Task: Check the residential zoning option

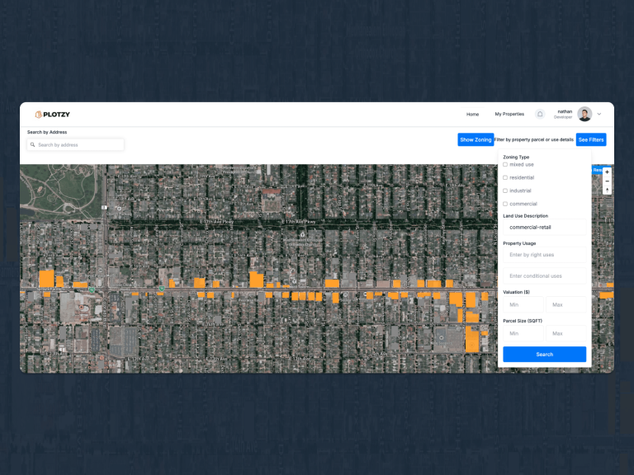Action: [505, 178]
